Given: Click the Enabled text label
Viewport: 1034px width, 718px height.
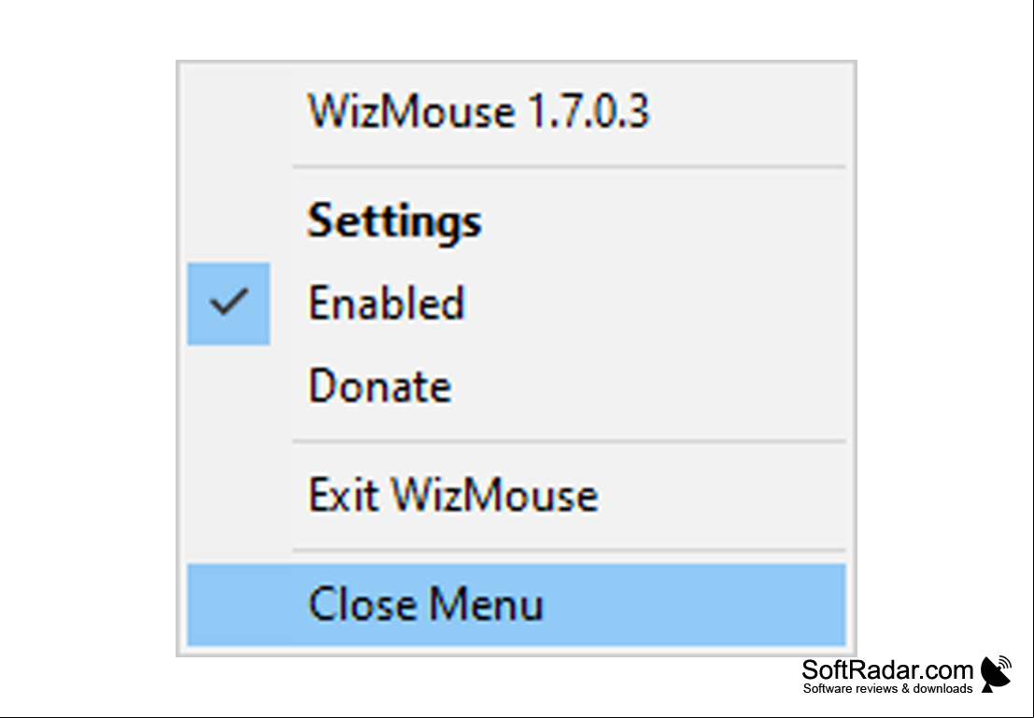Looking at the screenshot, I should (x=387, y=303).
